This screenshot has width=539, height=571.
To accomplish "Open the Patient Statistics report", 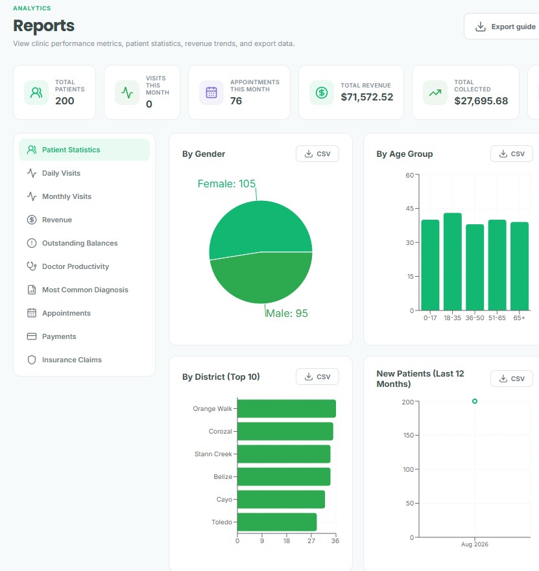I will pos(84,150).
